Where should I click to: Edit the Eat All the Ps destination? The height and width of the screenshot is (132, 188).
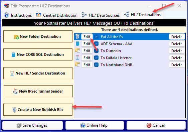[x=87, y=37]
